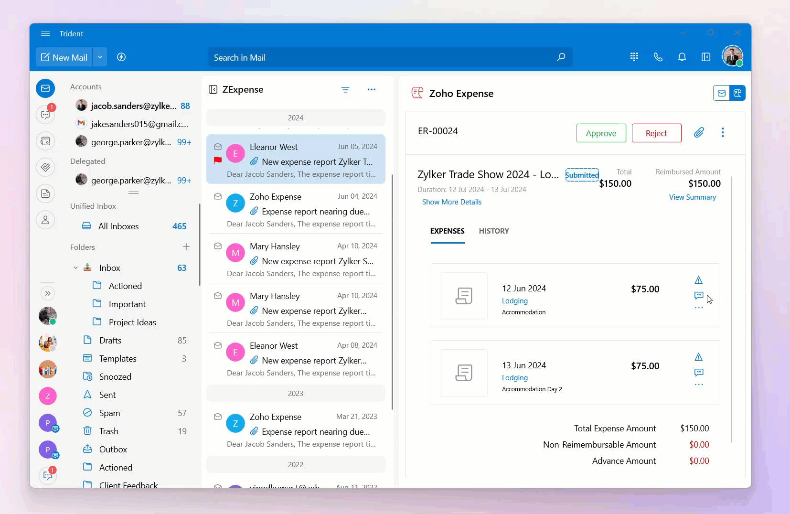Open the report vertical more menu

click(x=723, y=132)
